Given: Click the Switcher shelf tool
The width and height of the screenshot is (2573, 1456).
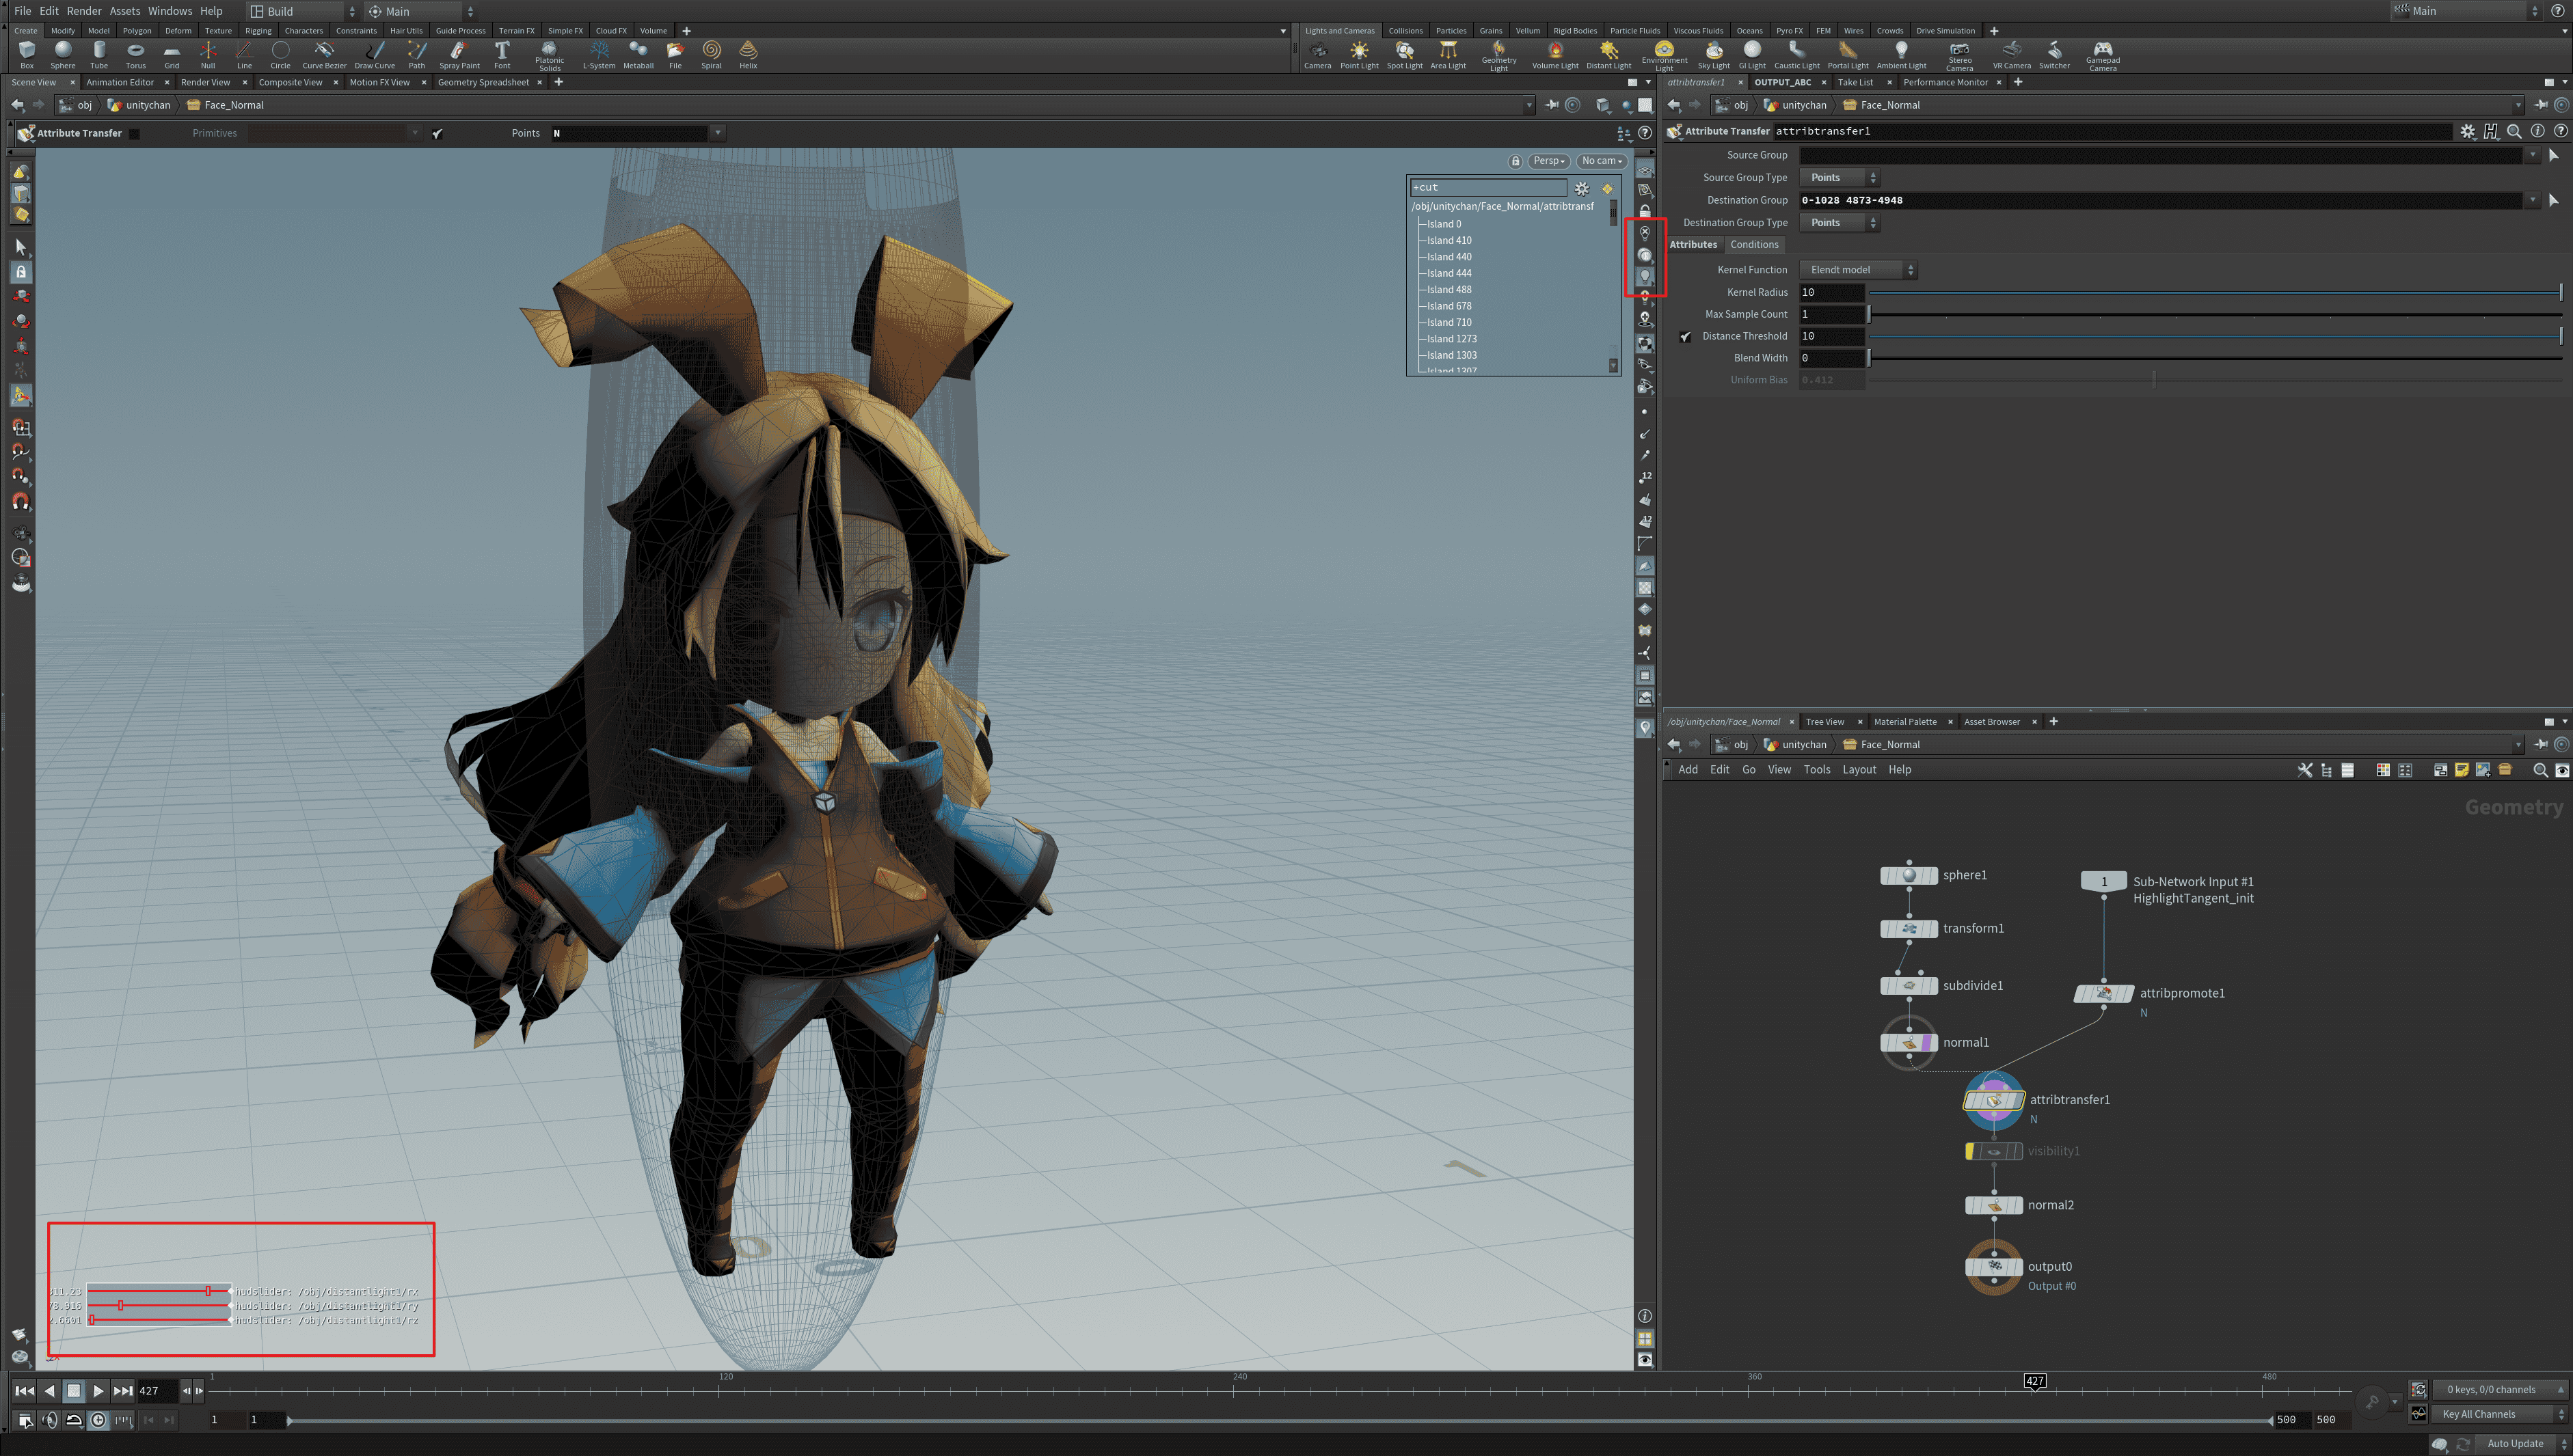Looking at the screenshot, I should click(x=2053, y=55).
